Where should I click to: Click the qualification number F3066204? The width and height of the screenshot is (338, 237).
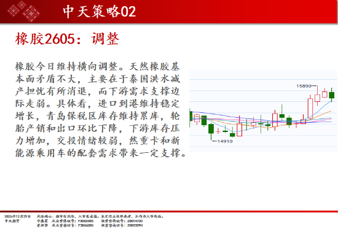pyautogui.click(x=85, y=225)
